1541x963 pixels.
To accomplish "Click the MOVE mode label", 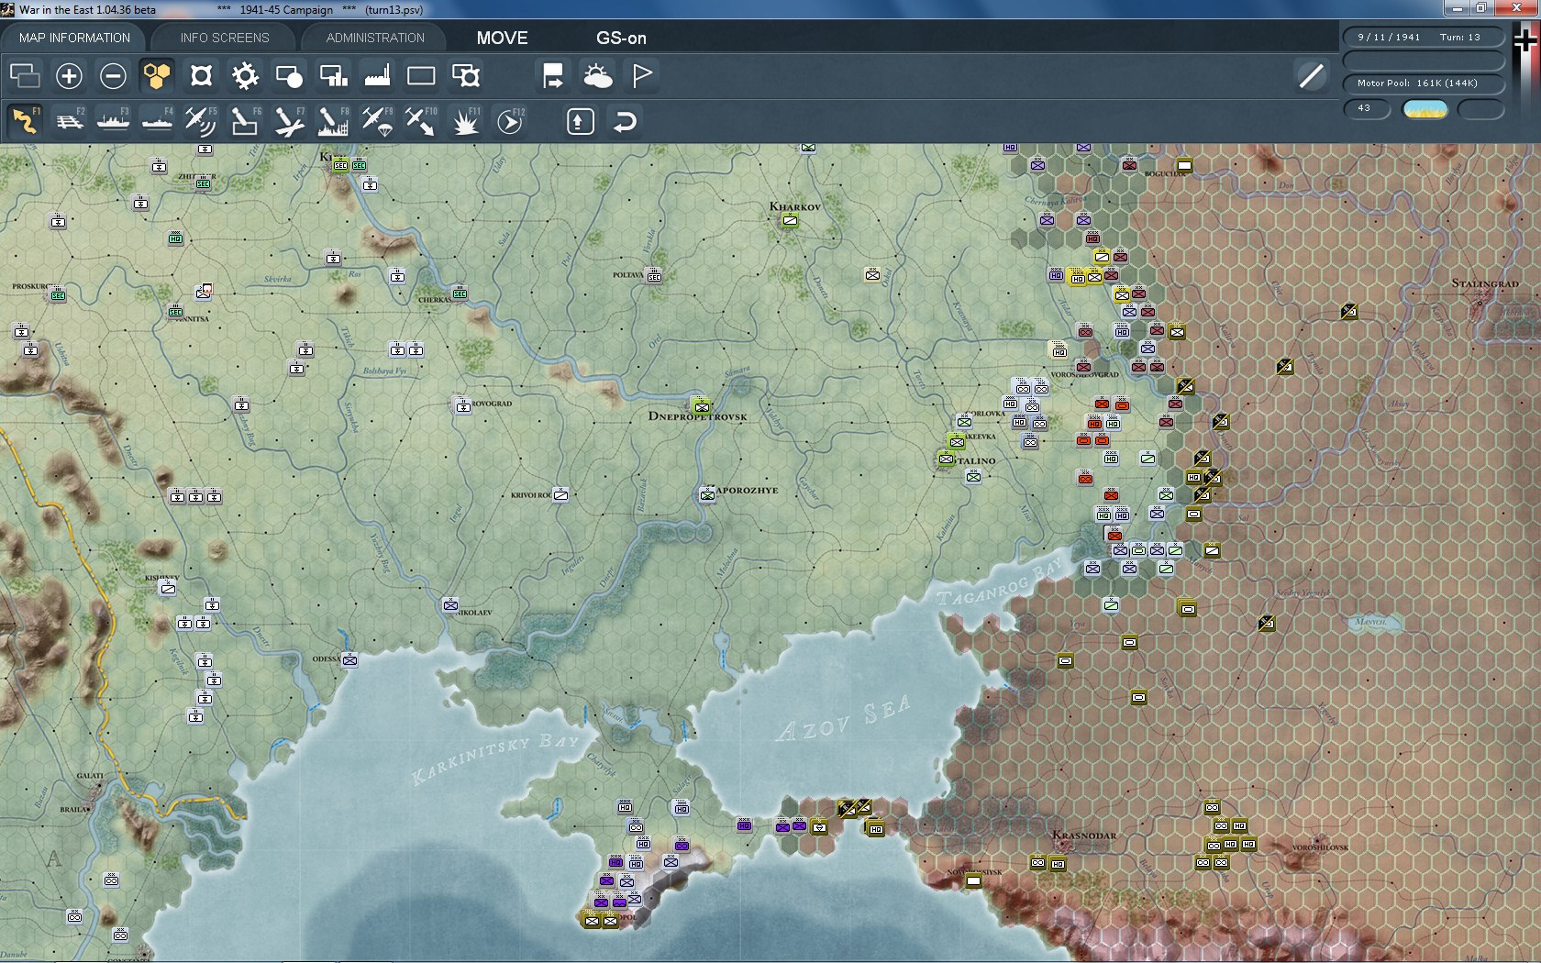I will [x=502, y=38].
